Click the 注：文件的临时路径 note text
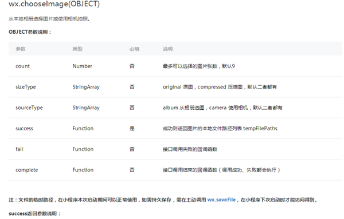This screenshot has height=219, width=344. [x=163, y=200]
